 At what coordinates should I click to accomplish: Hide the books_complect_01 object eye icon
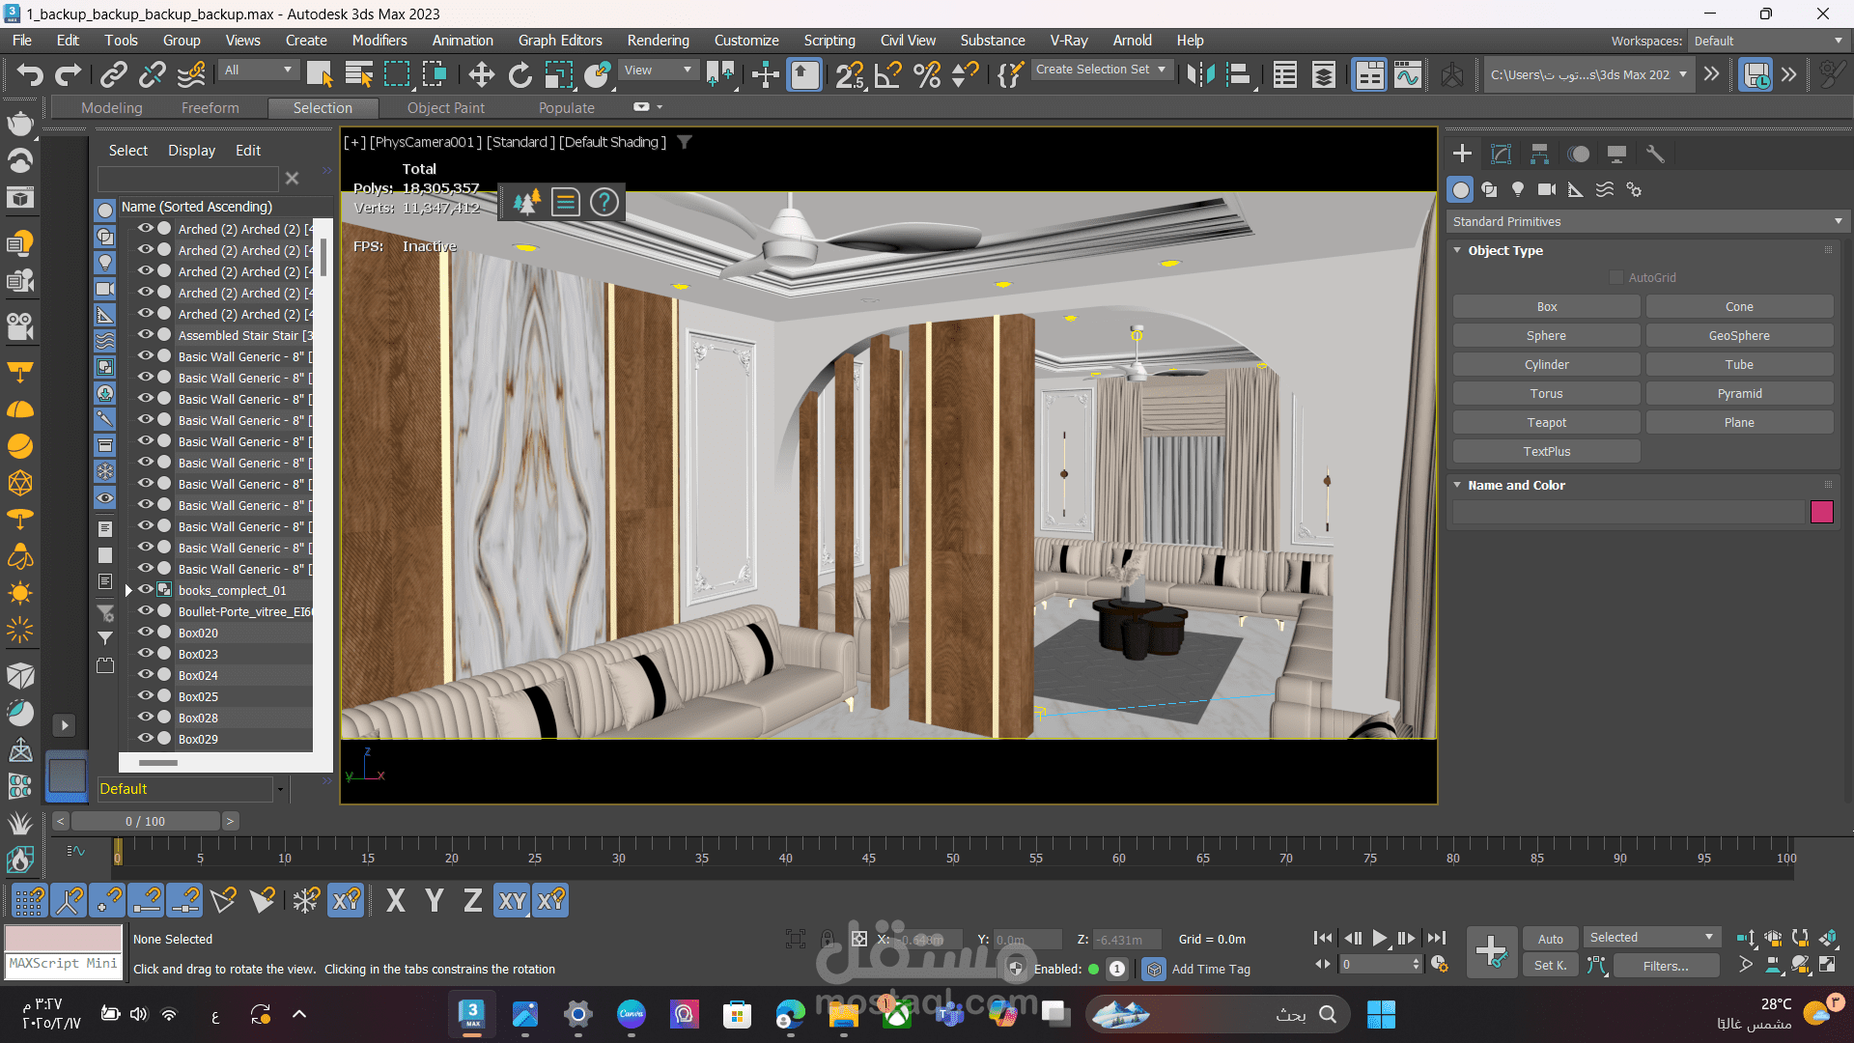[x=146, y=589]
